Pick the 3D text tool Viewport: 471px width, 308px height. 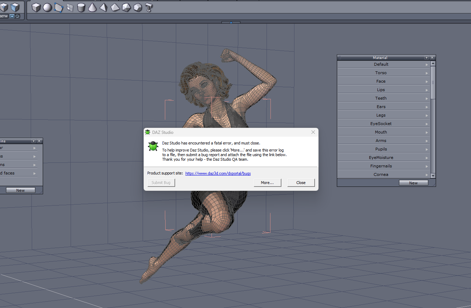[x=149, y=7]
